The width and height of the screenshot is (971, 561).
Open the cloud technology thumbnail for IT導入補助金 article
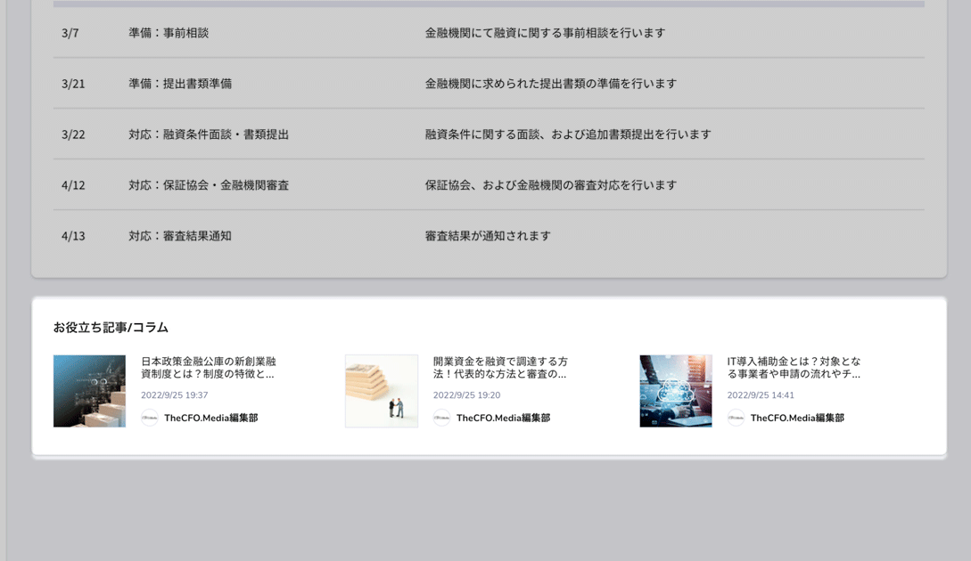tap(676, 391)
